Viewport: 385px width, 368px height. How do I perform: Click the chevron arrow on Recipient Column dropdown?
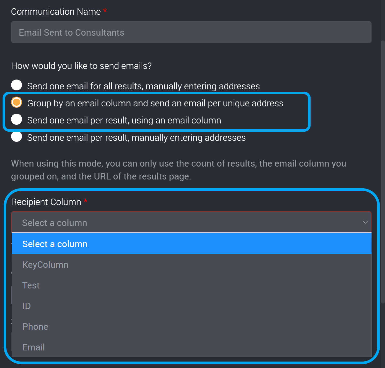[x=365, y=222]
